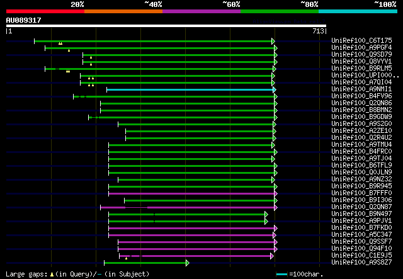
Task: Click the yellow gap marker under Q8VYV1 bar
Action: [x=91, y=64]
